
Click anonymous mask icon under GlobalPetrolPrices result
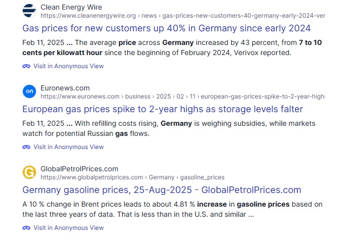point(26,228)
